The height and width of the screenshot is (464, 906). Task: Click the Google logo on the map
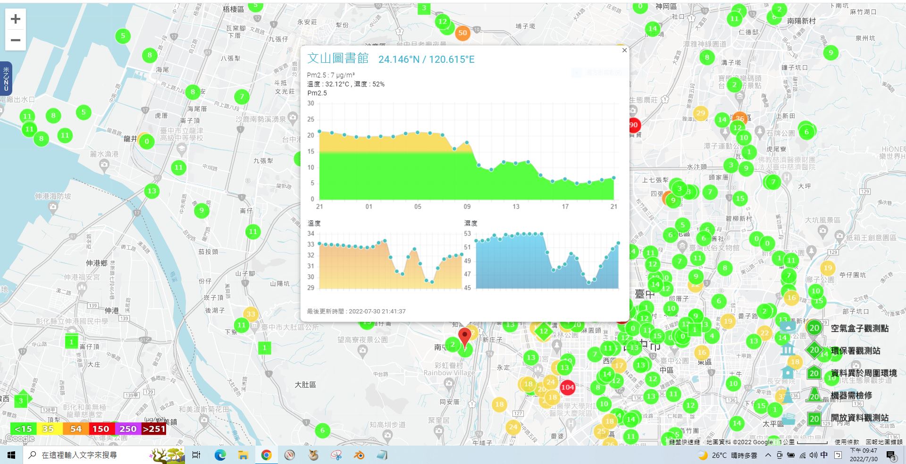tap(19, 439)
